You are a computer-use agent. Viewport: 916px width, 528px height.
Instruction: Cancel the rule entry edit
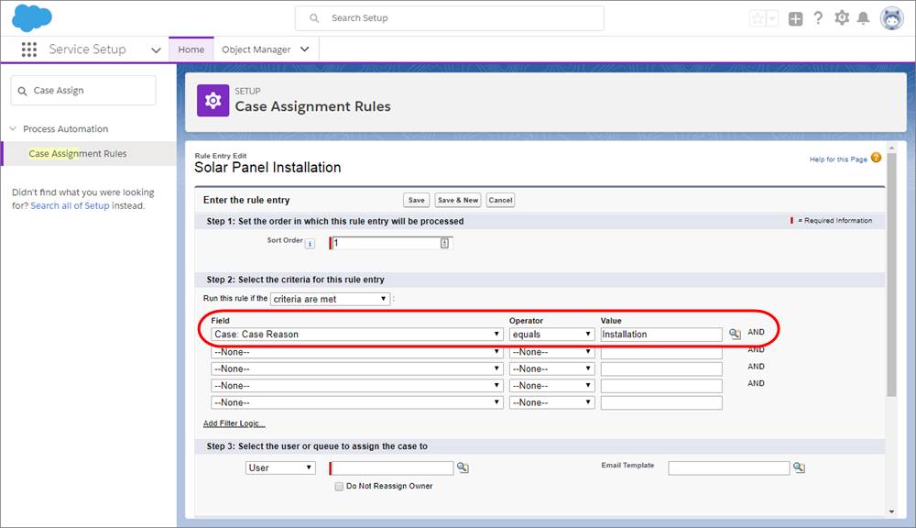pos(501,200)
